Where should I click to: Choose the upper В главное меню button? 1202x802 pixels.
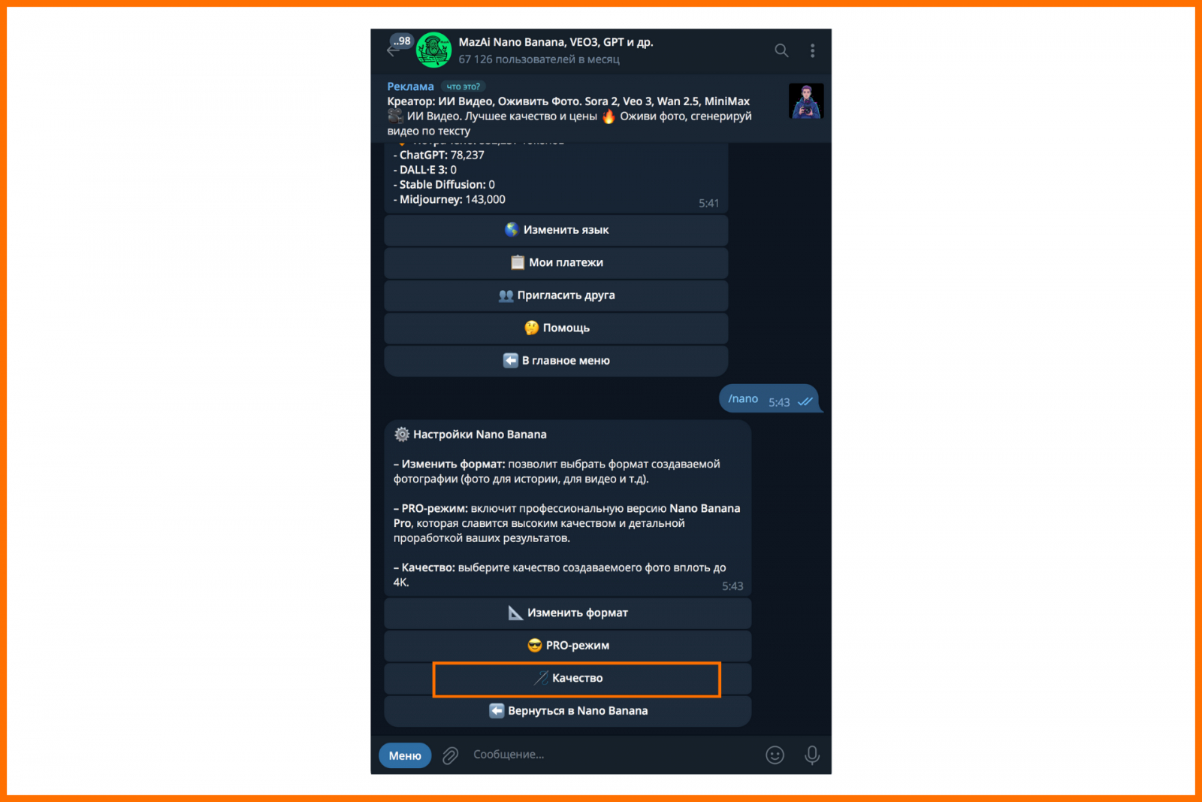556,361
